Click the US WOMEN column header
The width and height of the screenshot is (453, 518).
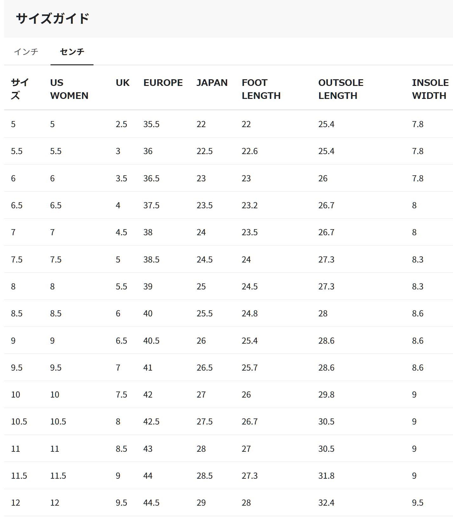[69, 89]
